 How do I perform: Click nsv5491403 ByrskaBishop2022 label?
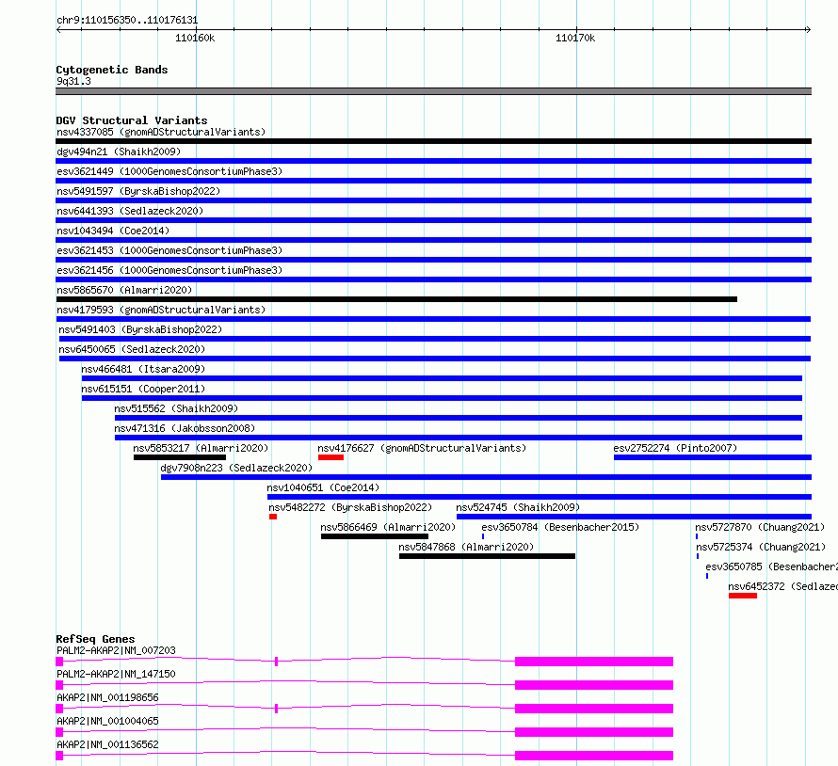(x=140, y=329)
